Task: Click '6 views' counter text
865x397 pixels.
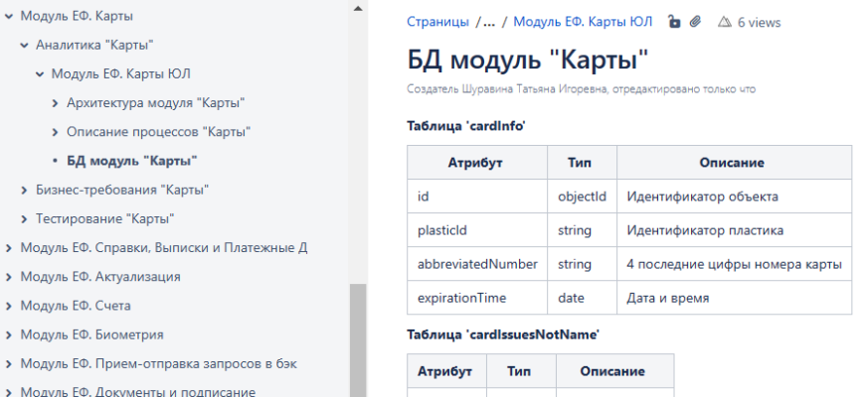Action: [759, 21]
